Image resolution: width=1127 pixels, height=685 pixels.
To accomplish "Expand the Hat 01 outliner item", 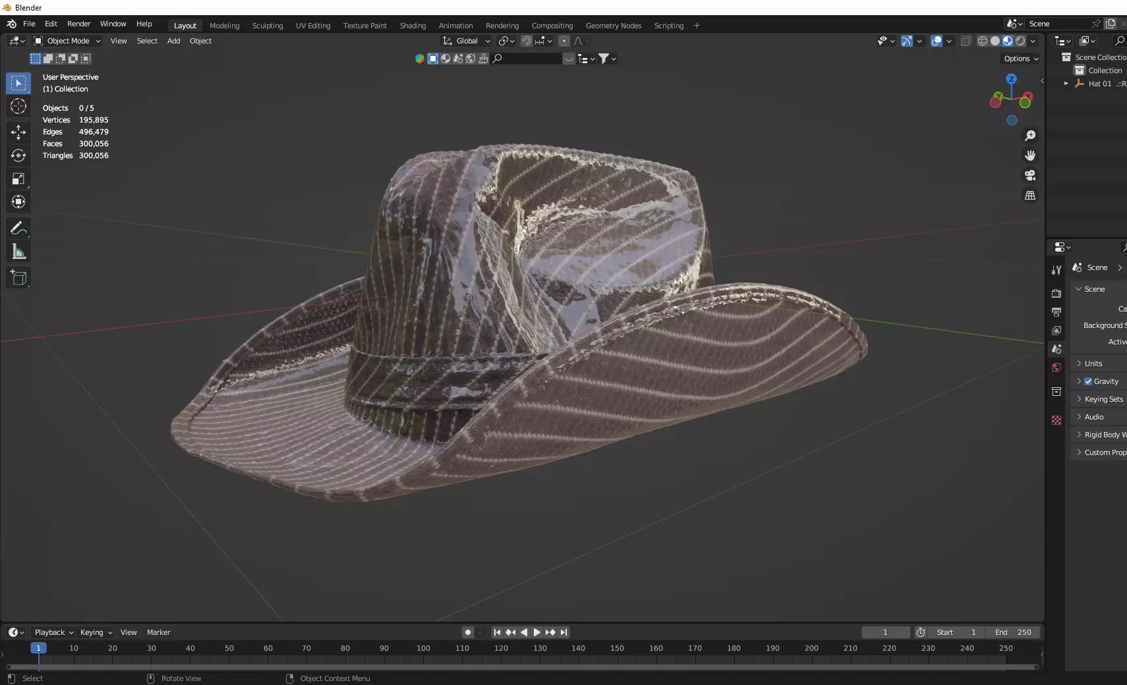I will (1066, 84).
